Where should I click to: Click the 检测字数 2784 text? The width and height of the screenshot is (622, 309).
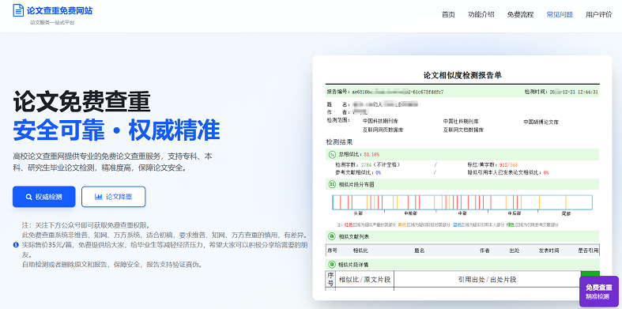tap(368, 164)
